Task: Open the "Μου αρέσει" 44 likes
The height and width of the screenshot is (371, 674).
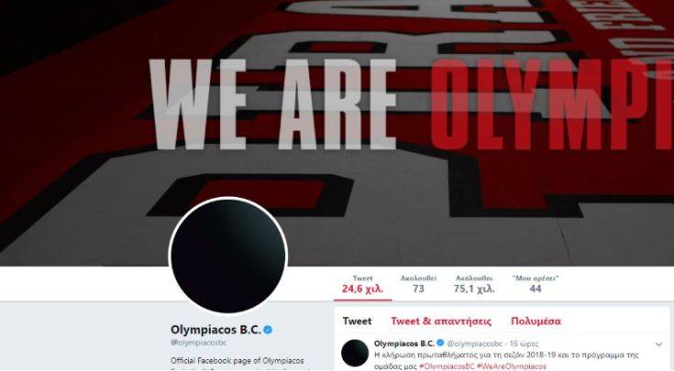Action: coord(536,284)
